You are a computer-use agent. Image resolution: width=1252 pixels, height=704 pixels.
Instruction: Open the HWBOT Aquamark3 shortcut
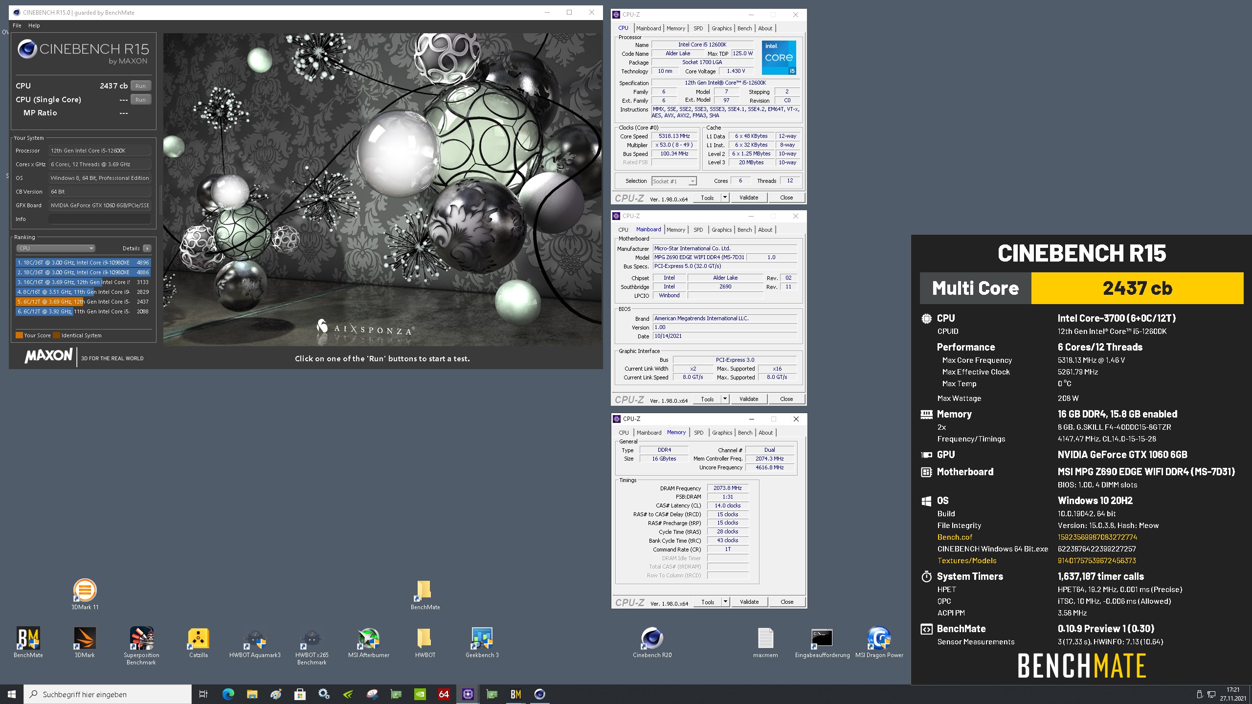pos(255,642)
